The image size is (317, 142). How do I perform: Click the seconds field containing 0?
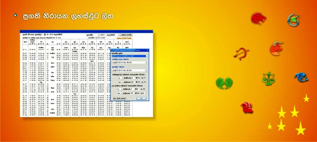144,93
